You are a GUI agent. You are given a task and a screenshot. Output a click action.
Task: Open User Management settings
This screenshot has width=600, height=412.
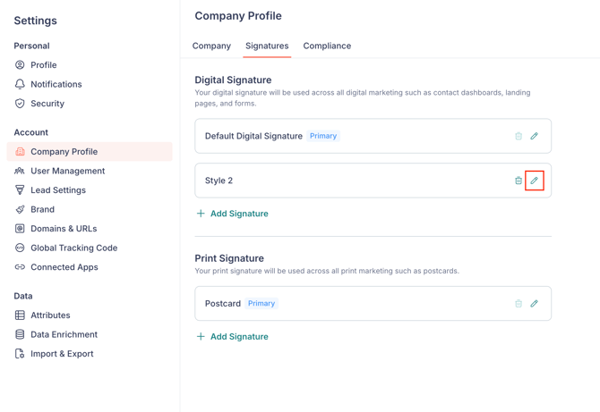point(67,171)
